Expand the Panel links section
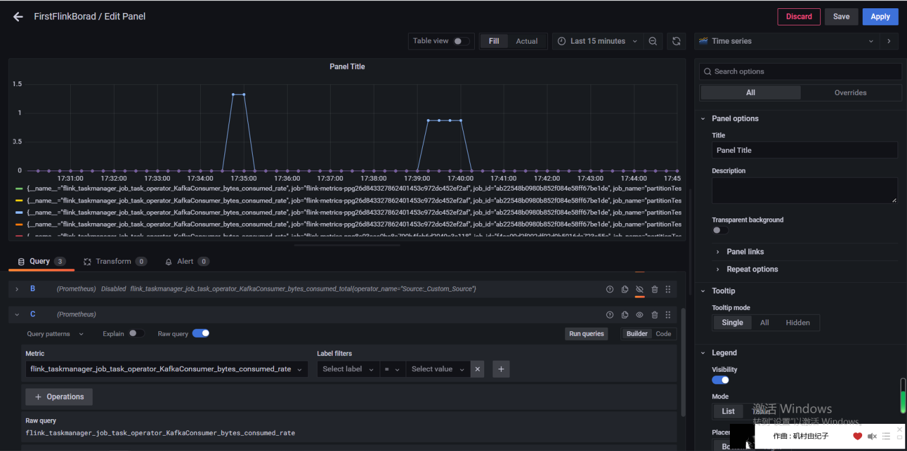The image size is (907, 451). pos(745,251)
